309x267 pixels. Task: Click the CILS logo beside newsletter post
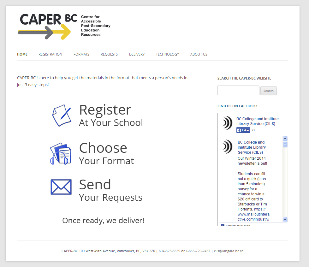tap(228, 147)
